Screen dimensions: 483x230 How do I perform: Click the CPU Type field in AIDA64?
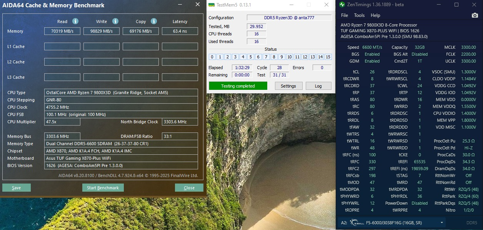tap(121, 93)
